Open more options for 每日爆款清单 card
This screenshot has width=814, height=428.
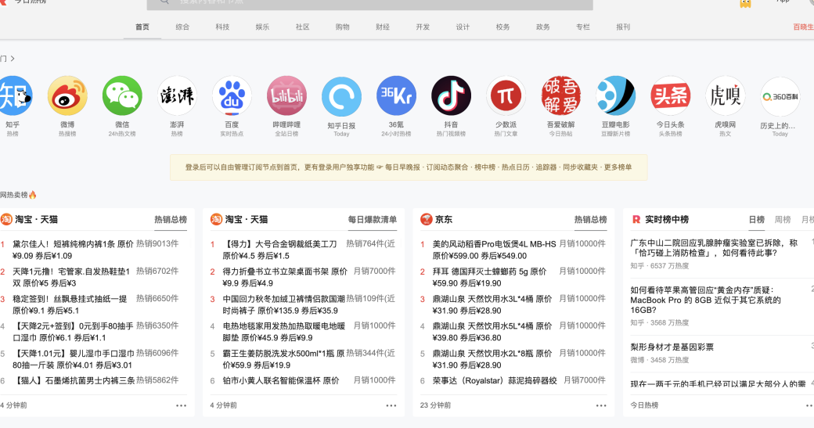(x=391, y=405)
